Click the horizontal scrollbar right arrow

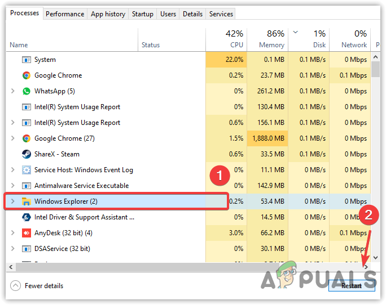(x=366, y=267)
